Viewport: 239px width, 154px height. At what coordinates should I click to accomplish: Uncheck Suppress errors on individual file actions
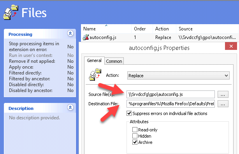pyautogui.click(x=129, y=113)
